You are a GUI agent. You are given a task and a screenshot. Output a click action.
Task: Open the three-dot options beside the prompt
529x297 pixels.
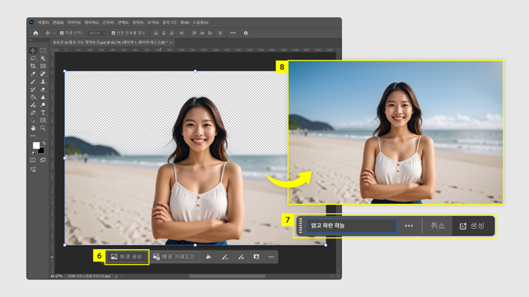tap(409, 226)
